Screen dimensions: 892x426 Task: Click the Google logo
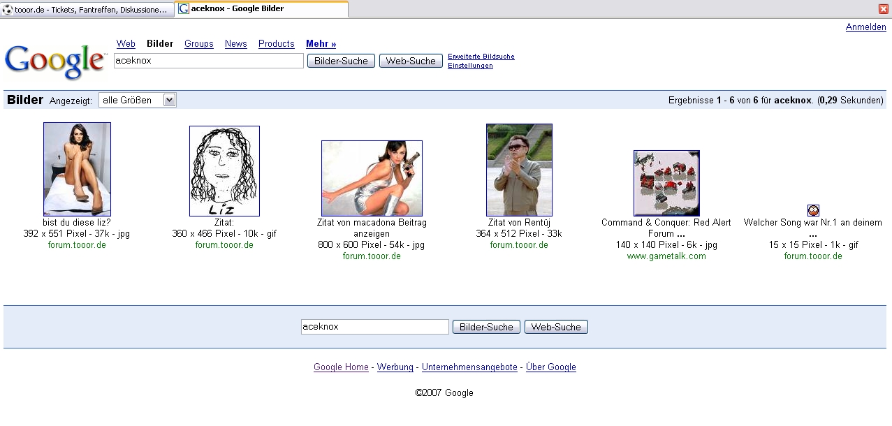click(x=54, y=61)
